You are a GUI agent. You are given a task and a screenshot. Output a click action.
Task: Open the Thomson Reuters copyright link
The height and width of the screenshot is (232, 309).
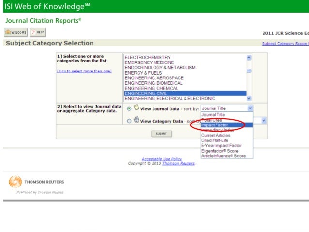tap(178, 163)
